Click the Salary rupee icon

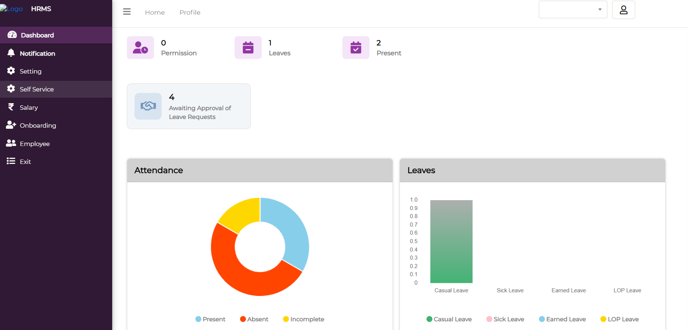[11, 107]
